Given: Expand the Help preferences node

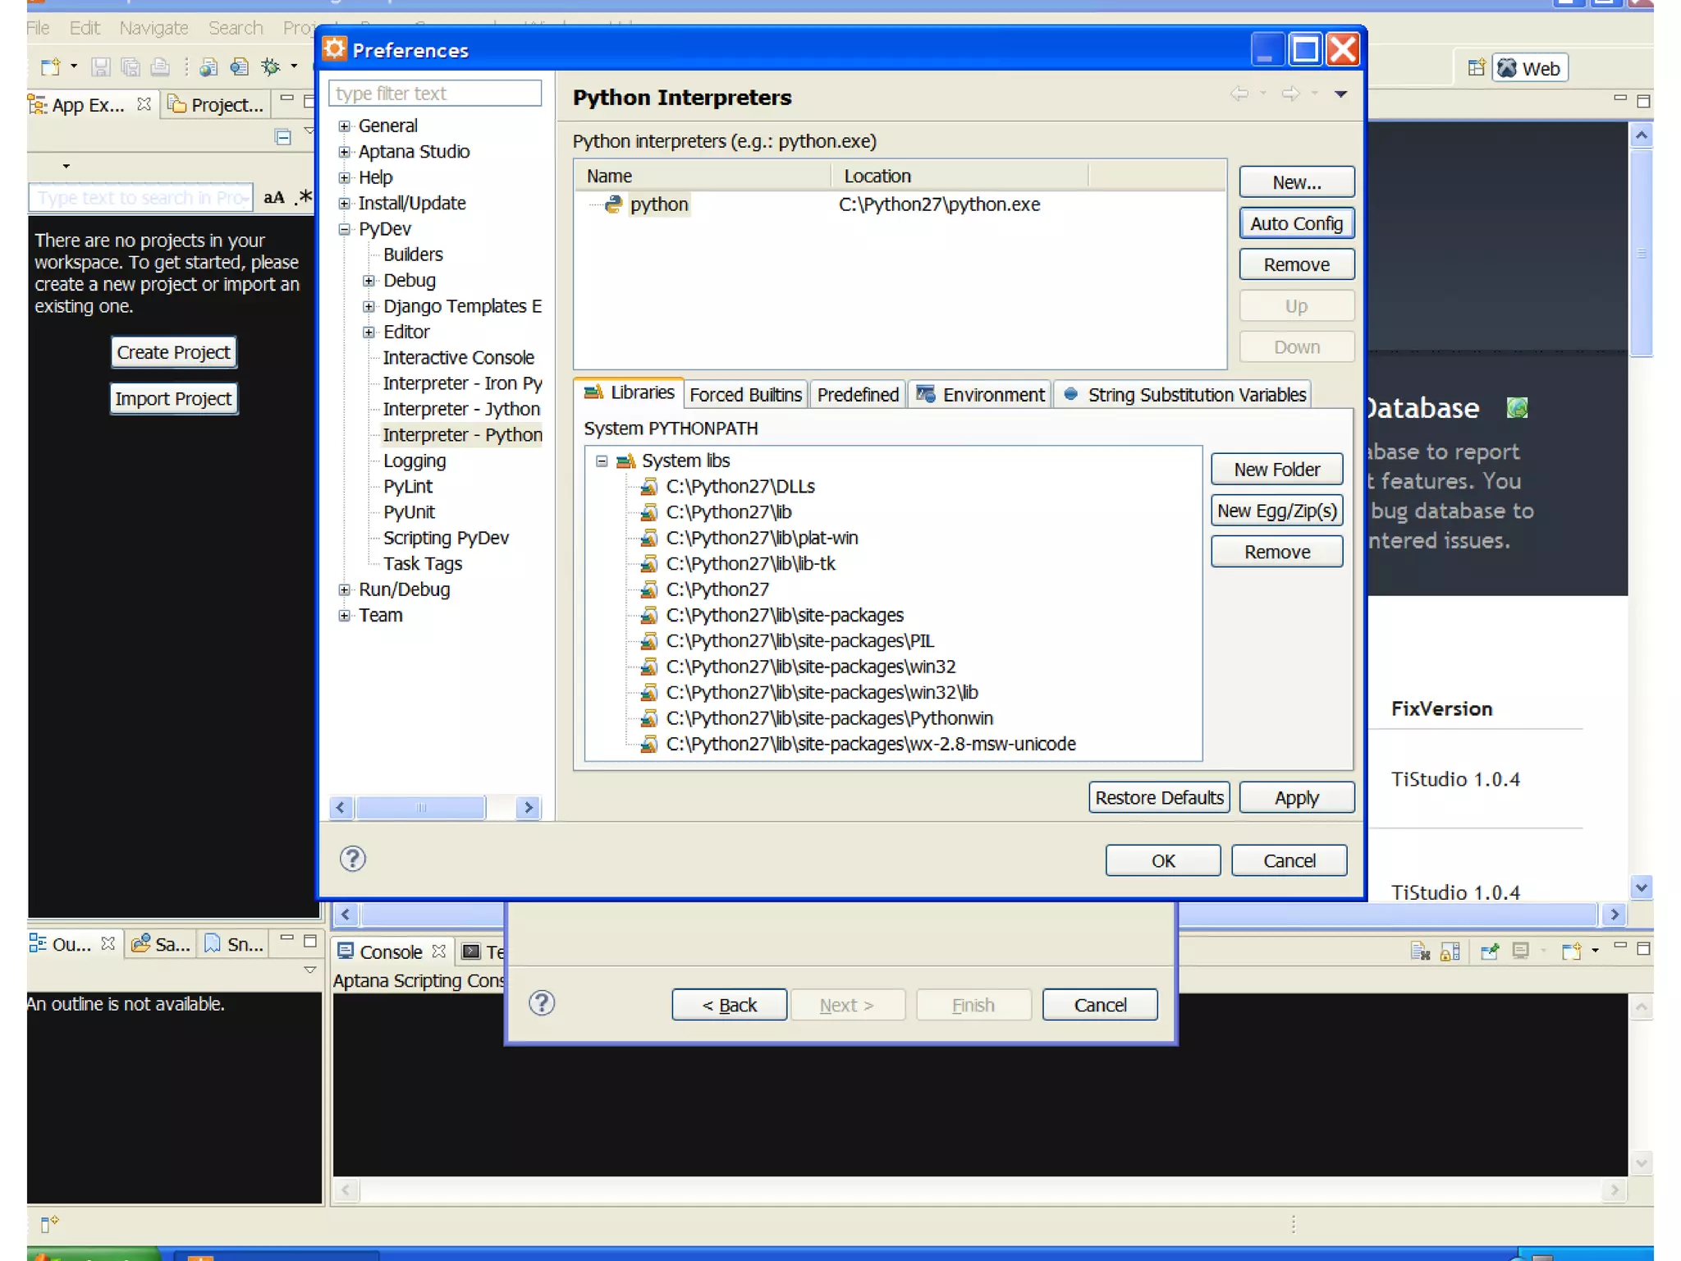Looking at the screenshot, I should click(x=345, y=178).
